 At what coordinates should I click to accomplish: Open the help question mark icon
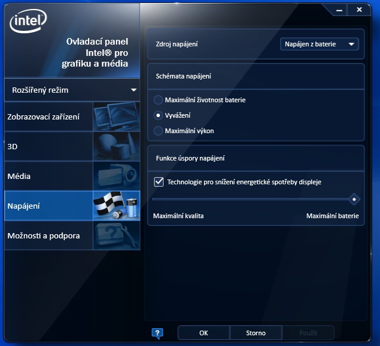(x=157, y=334)
